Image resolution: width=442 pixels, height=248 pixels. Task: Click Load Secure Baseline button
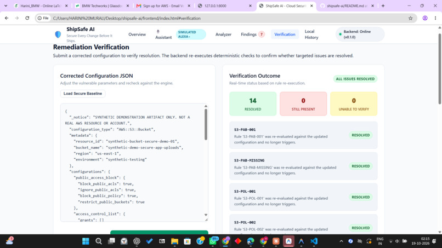[x=83, y=94]
